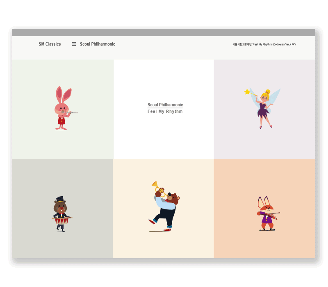Click the SM Classics logo text
Viewport: 328px width, 287px height.
(50, 44)
